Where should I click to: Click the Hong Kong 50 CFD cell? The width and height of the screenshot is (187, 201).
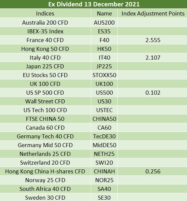pos(45,49)
